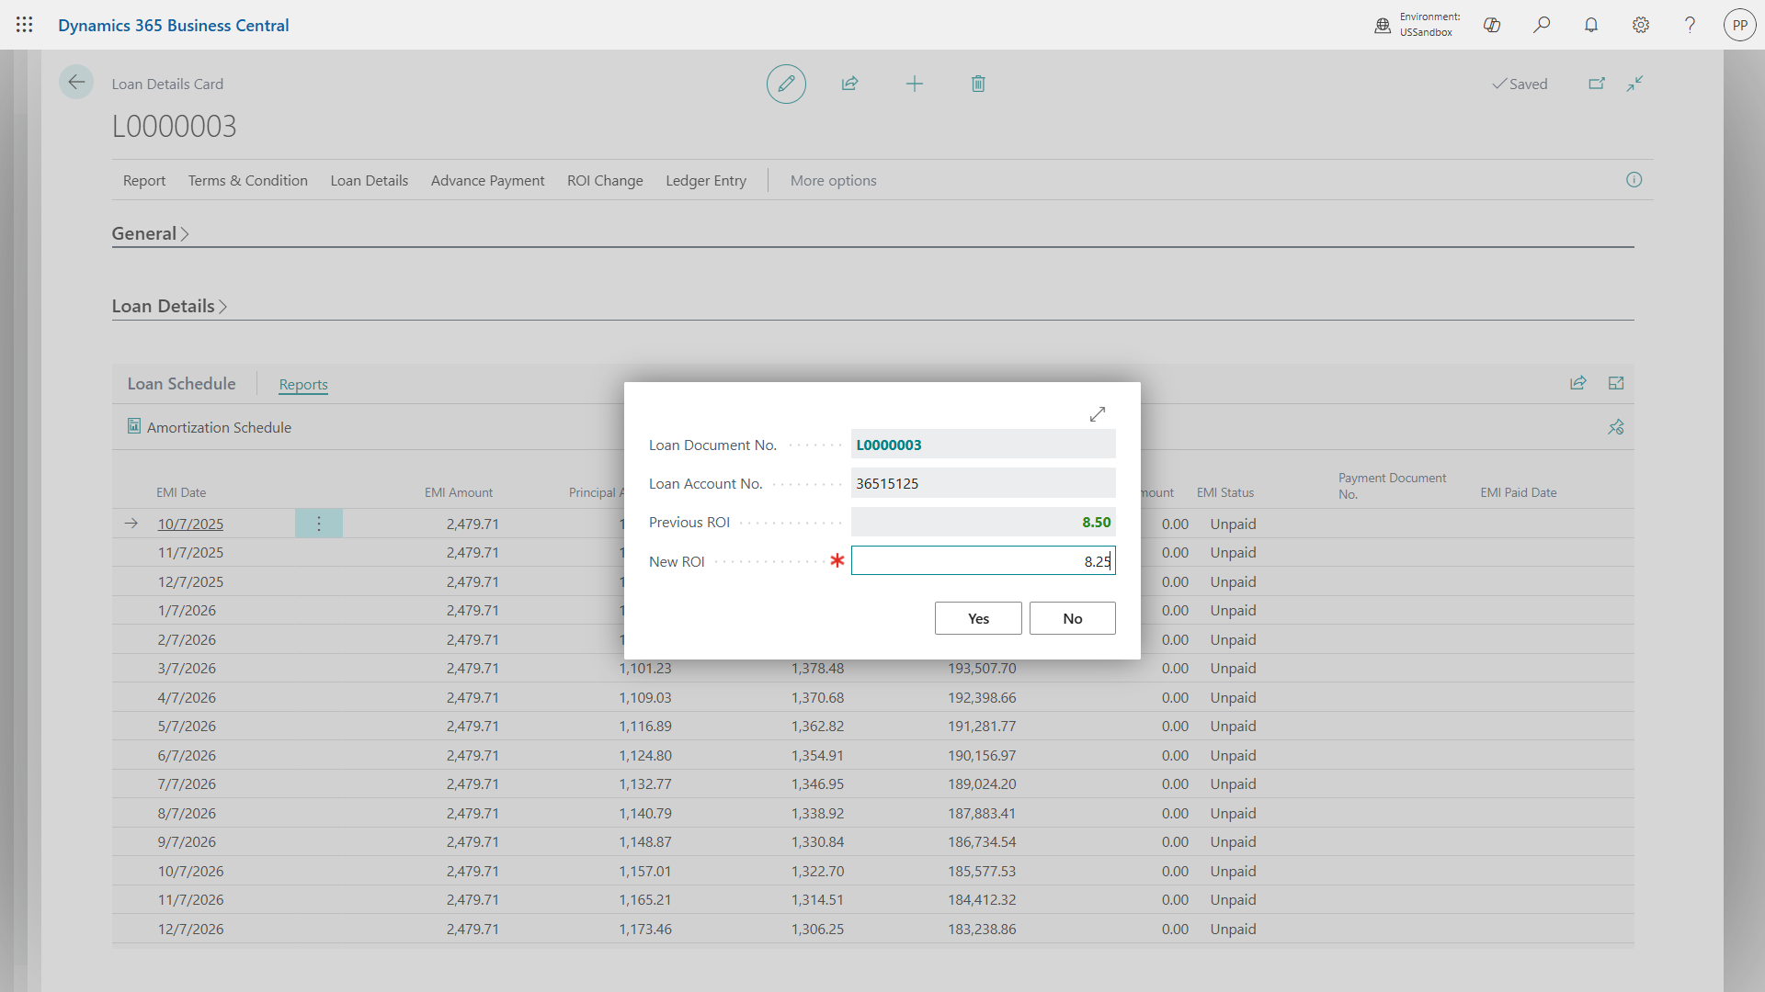This screenshot has width=1765, height=992.
Task: Click the share icon in header
Action: (x=849, y=84)
